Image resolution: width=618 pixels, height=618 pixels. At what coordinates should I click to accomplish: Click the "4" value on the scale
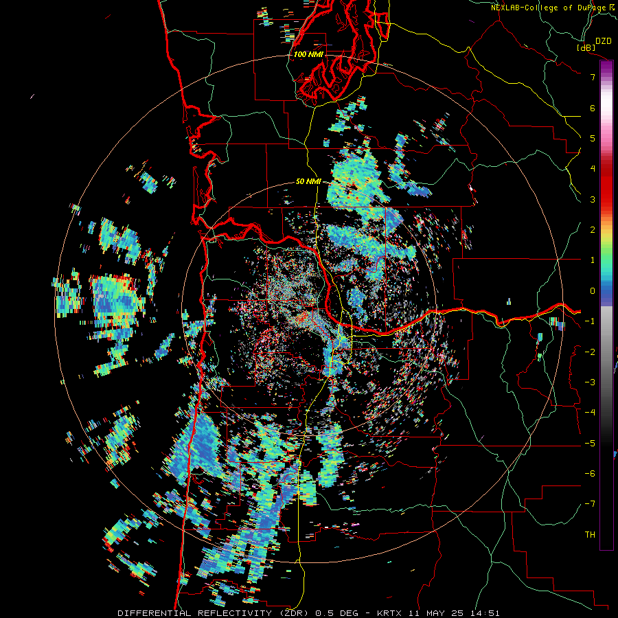[593, 169]
